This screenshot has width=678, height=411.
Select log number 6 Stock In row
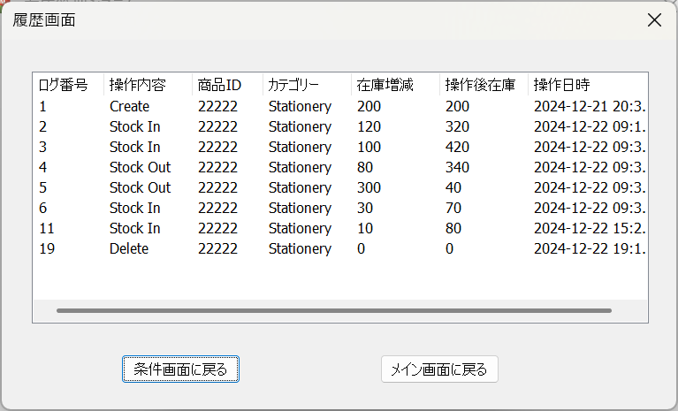pos(134,208)
